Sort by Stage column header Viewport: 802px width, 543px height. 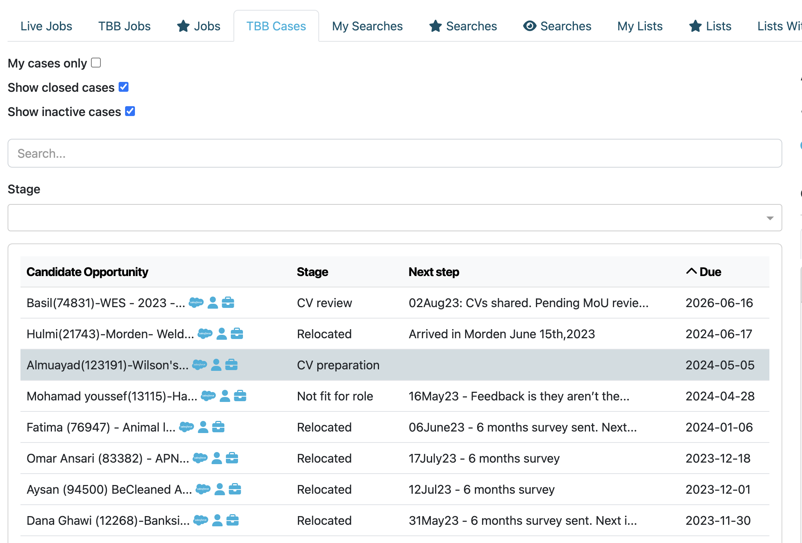click(x=312, y=272)
